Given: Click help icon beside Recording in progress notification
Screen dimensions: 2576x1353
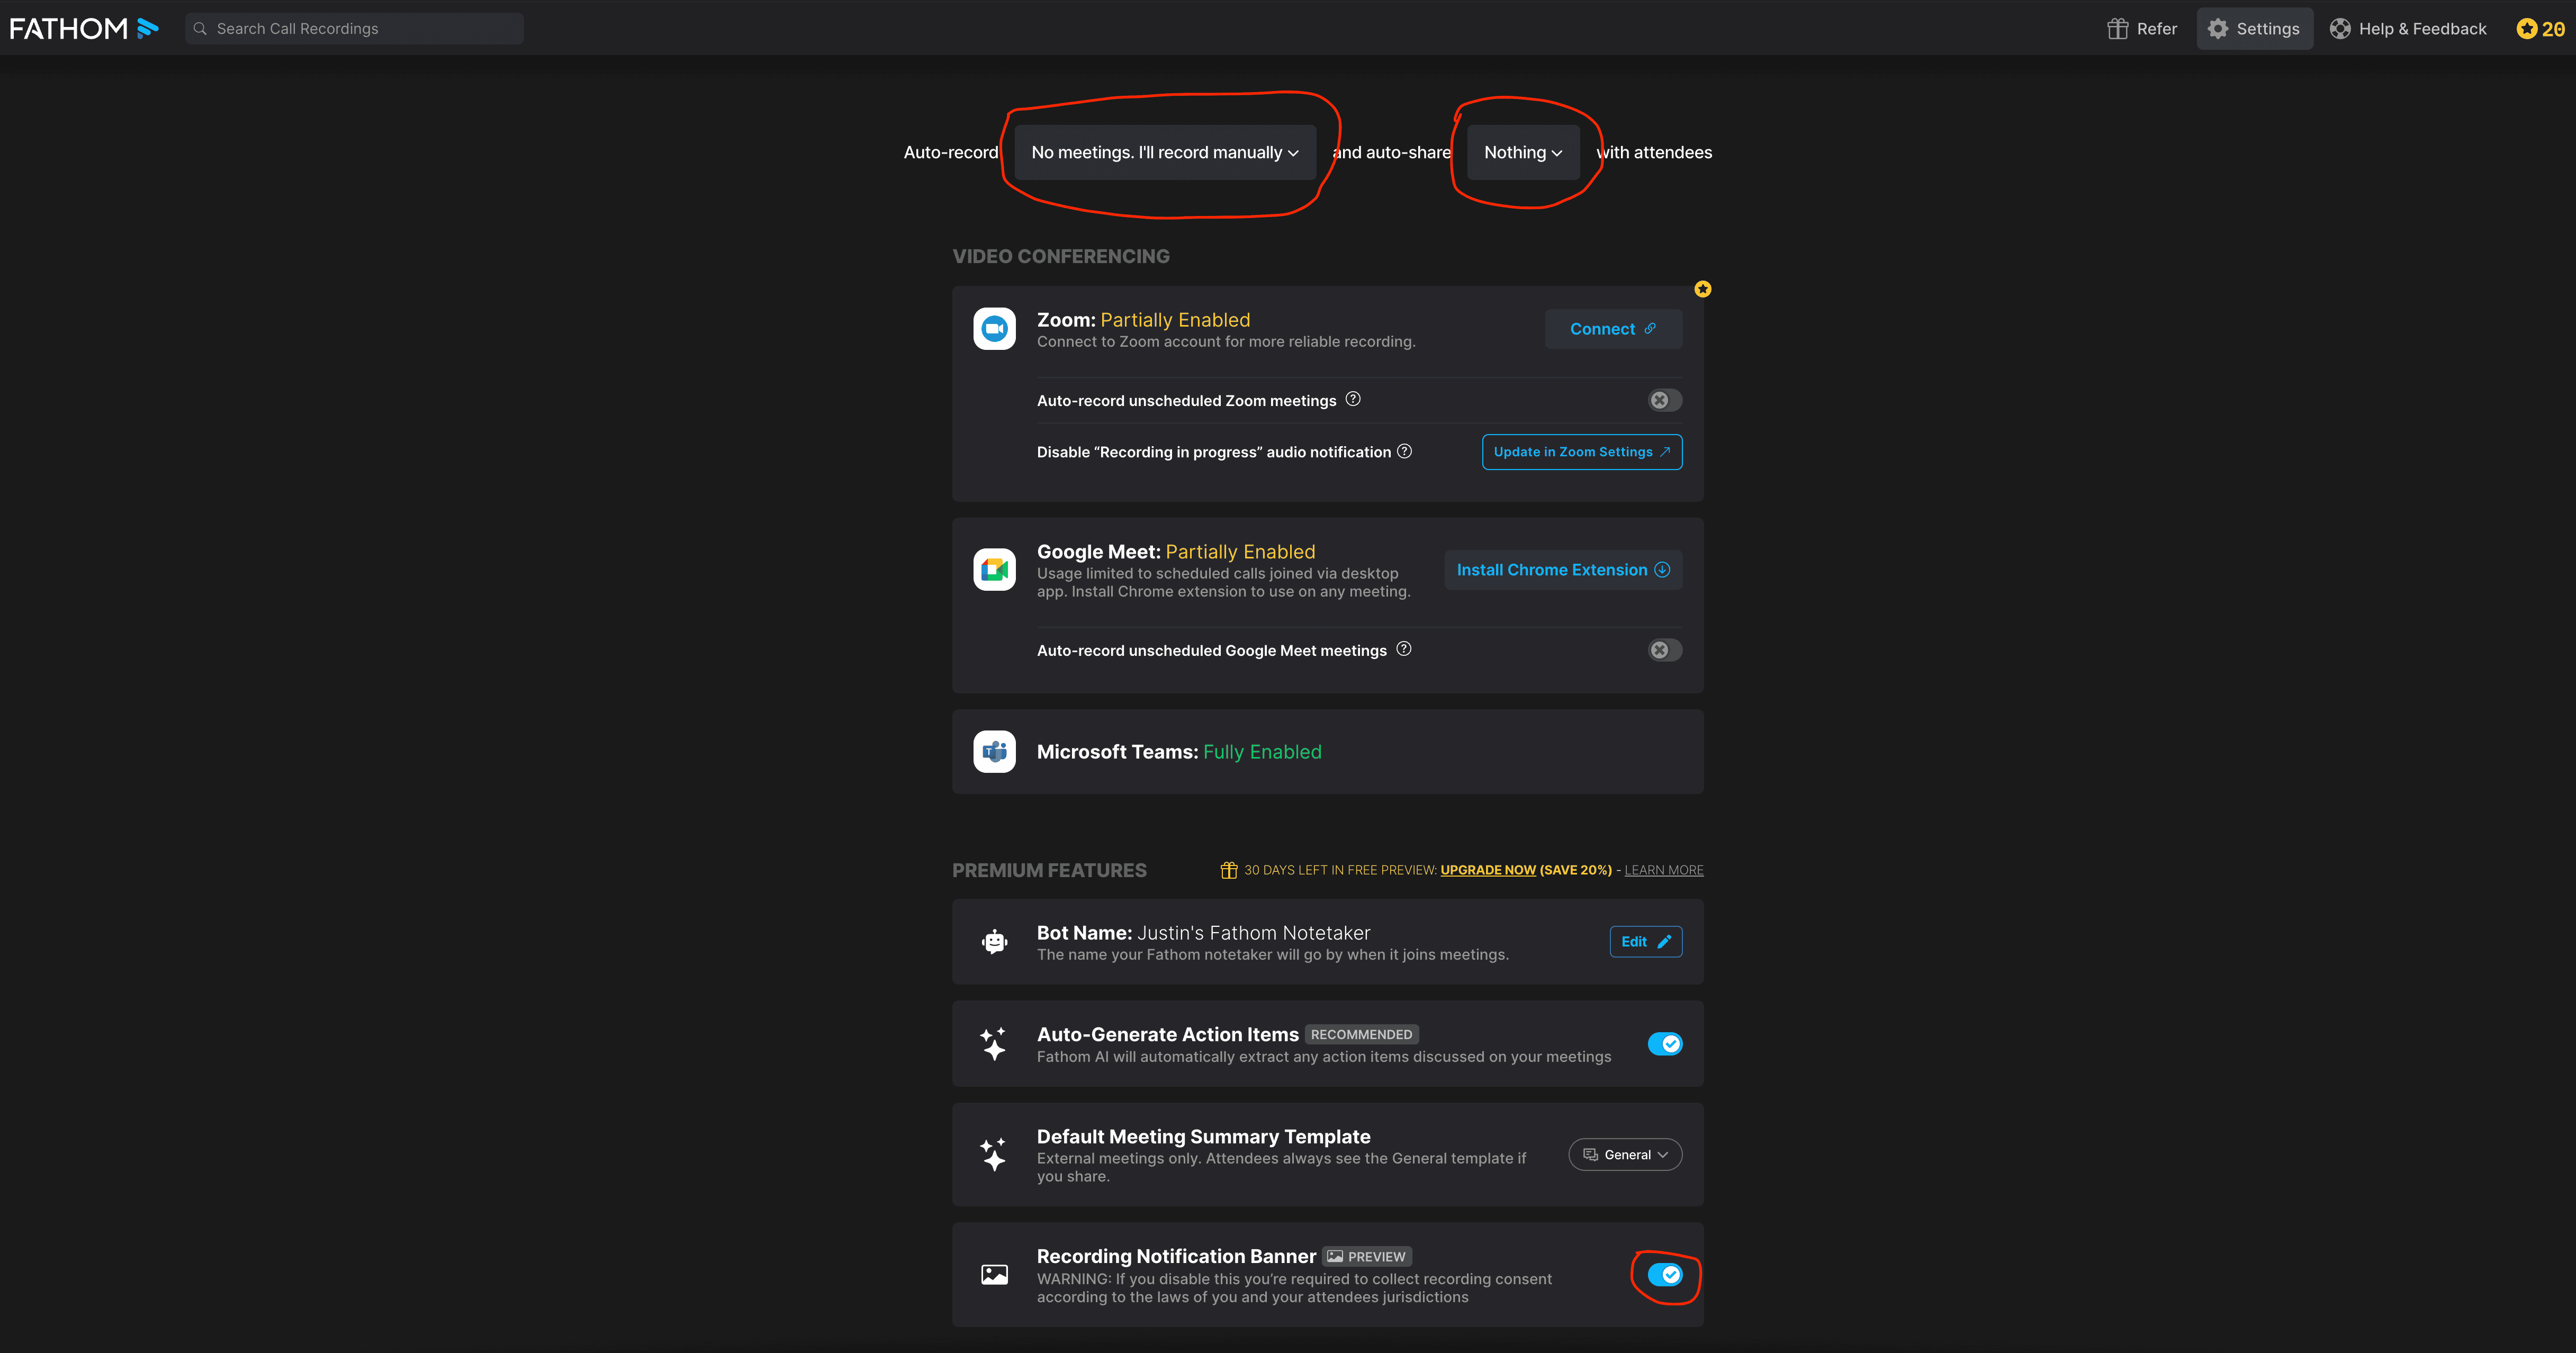Looking at the screenshot, I should (1404, 451).
